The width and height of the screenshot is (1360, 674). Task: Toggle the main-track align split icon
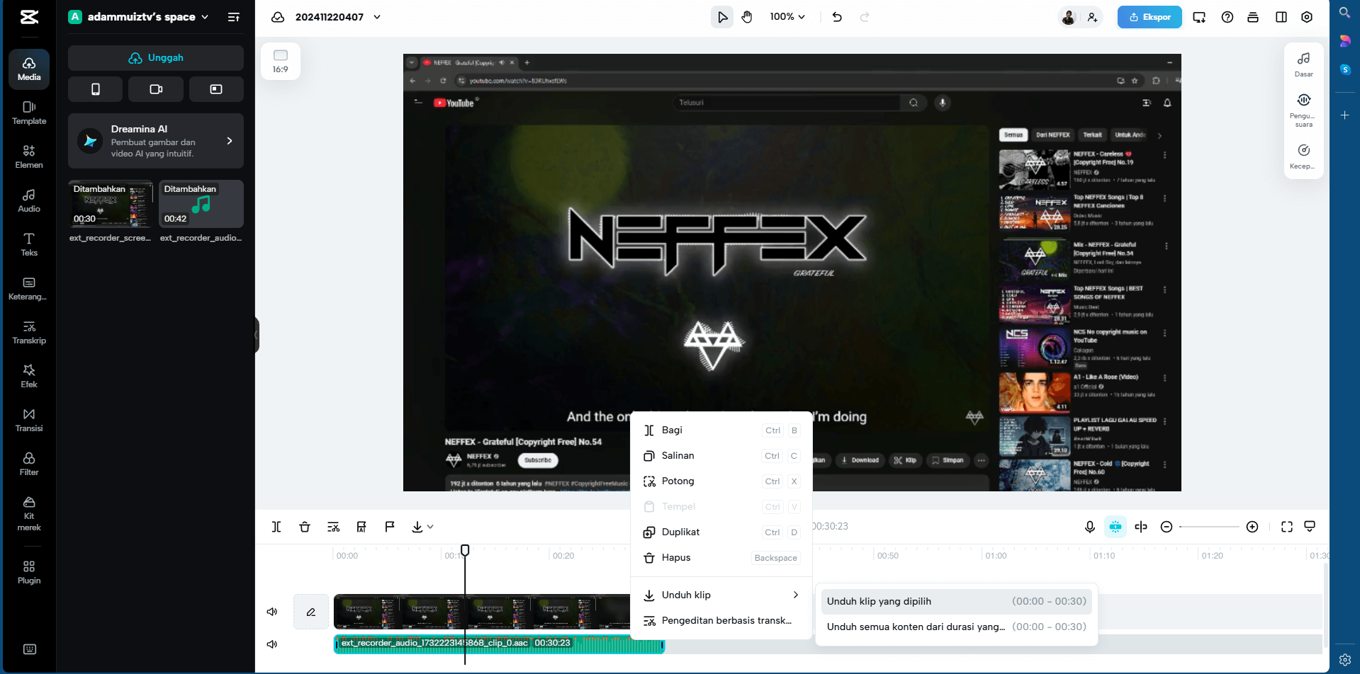tap(1141, 527)
